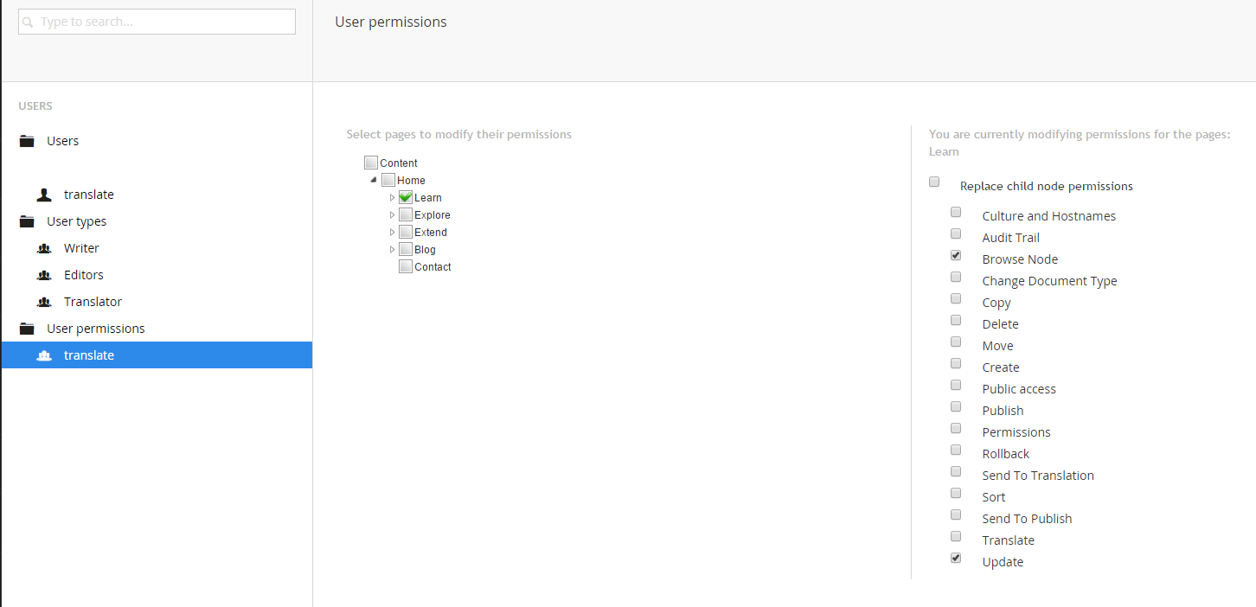Click the translate user person icon
The image size is (1256, 607).
[x=44, y=195]
